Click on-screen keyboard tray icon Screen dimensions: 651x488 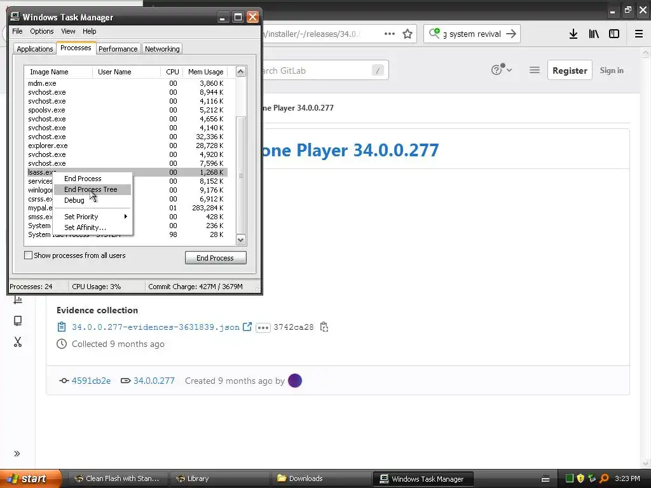point(545,479)
